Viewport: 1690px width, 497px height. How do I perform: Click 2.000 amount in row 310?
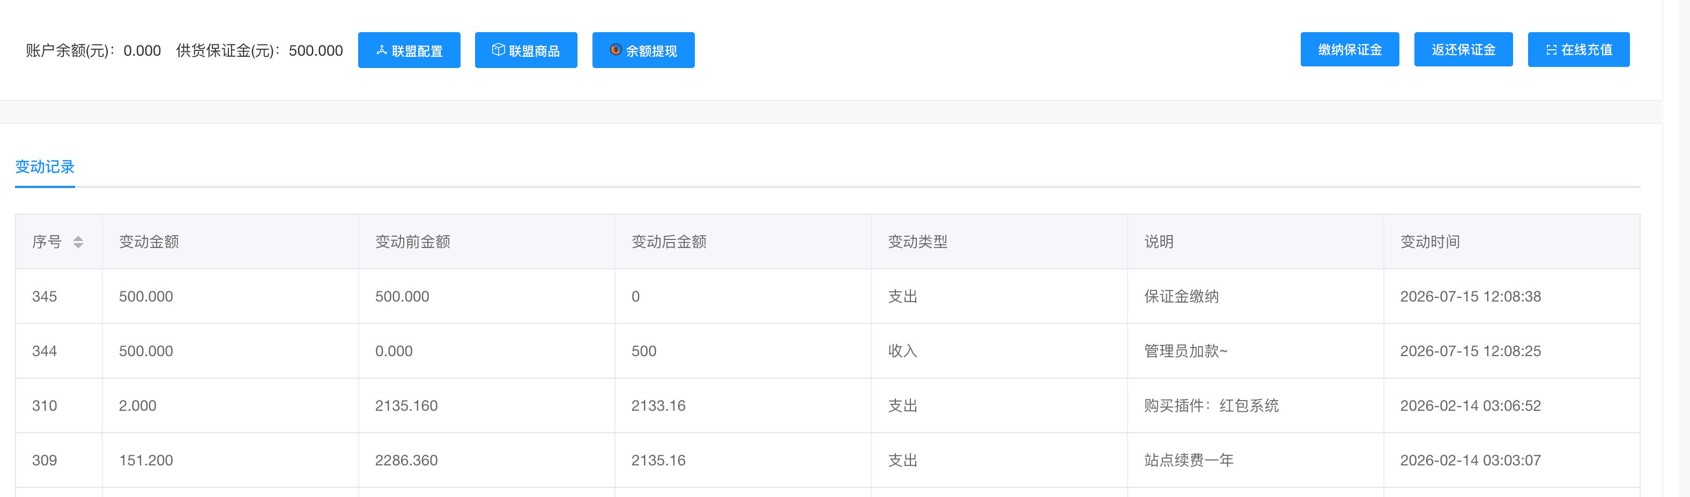pyautogui.click(x=137, y=405)
